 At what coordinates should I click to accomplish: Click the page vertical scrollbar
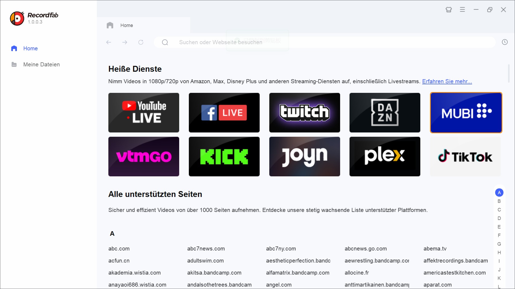509,74
